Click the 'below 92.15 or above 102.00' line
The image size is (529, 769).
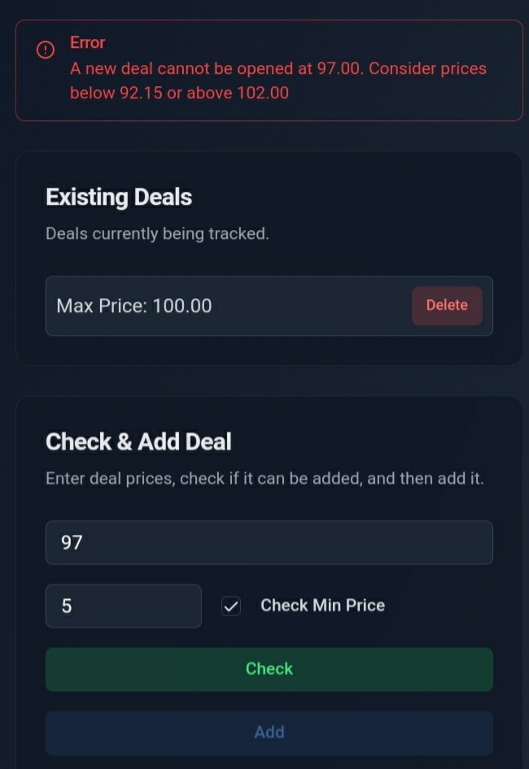[179, 93]
